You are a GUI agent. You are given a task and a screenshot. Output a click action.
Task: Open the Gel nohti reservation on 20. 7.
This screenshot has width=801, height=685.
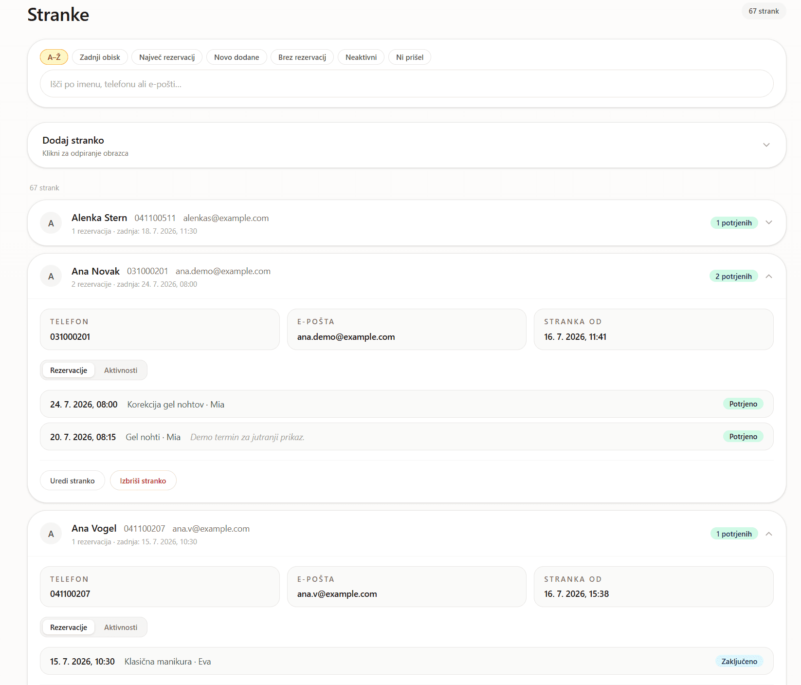tap(407, 437)
